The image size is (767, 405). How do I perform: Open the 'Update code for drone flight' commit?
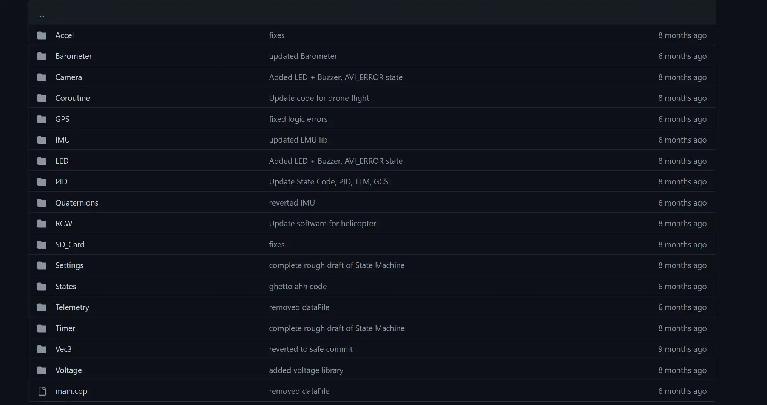tap(319, 98)
